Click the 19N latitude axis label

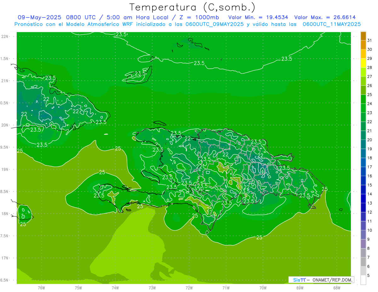click(5, 169)
